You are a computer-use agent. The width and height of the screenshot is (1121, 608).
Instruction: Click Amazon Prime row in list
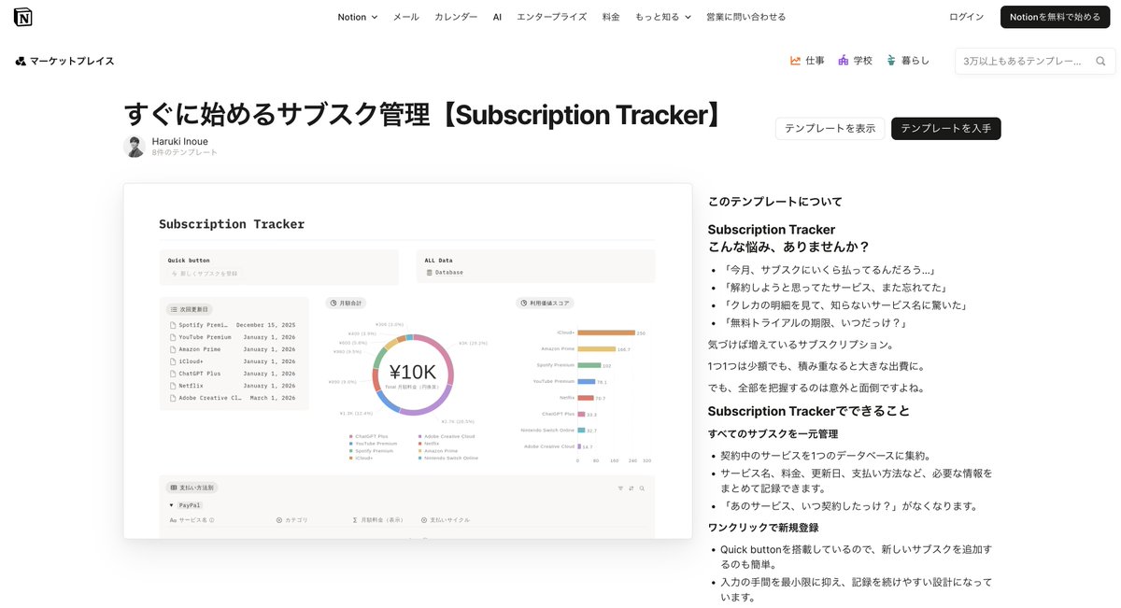pos(233,349)
